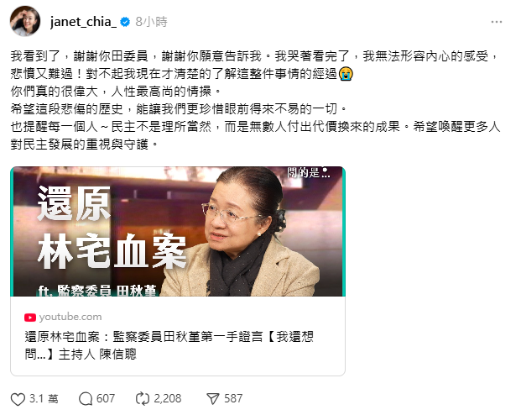Click the blue verified badge
Image resolution: width=521 pixels, height=415 pixels.
click(x=125, y=22)
